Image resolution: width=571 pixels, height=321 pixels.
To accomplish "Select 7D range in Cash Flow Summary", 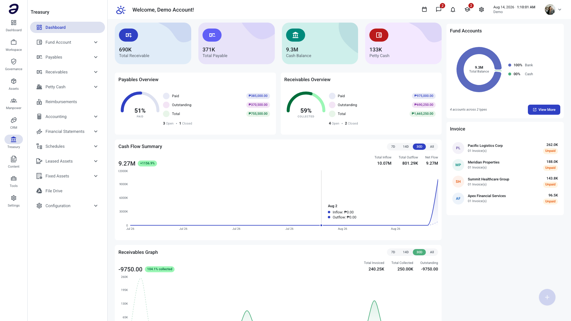I will pos(393,147).
